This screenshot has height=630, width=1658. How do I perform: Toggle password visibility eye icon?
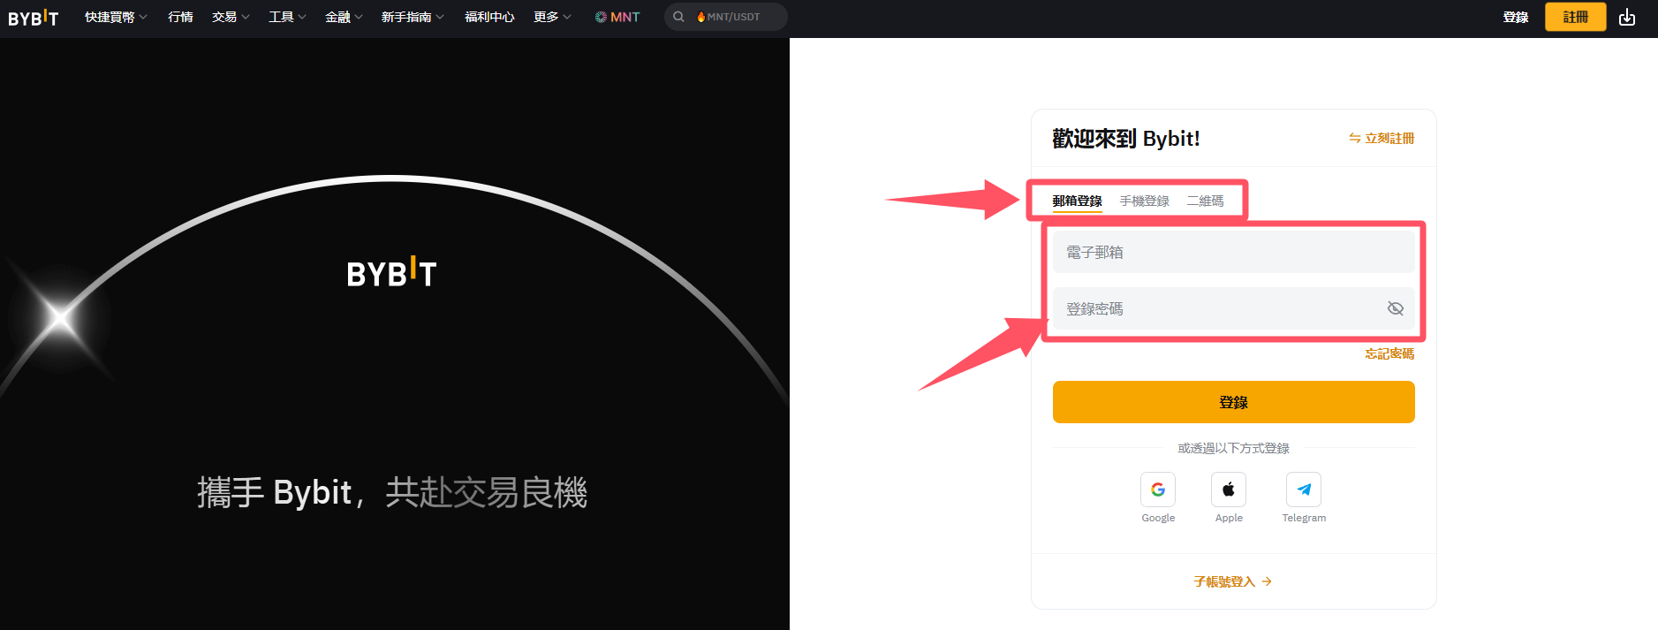point(1395,308)
